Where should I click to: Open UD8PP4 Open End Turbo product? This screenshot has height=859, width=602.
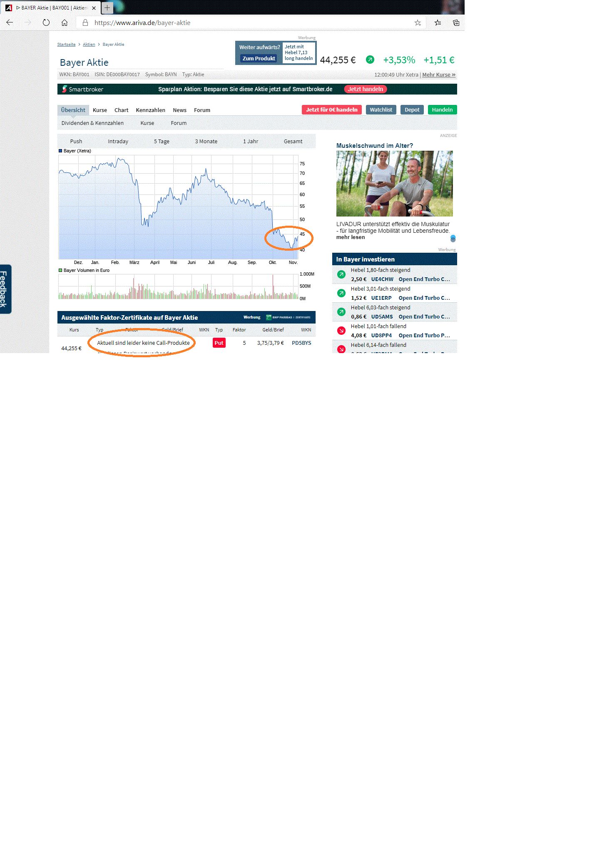(x=401, y=335)
